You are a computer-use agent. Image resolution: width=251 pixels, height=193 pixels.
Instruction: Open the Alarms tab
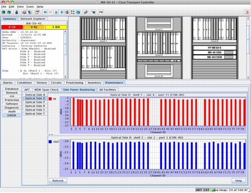(8, 83)
